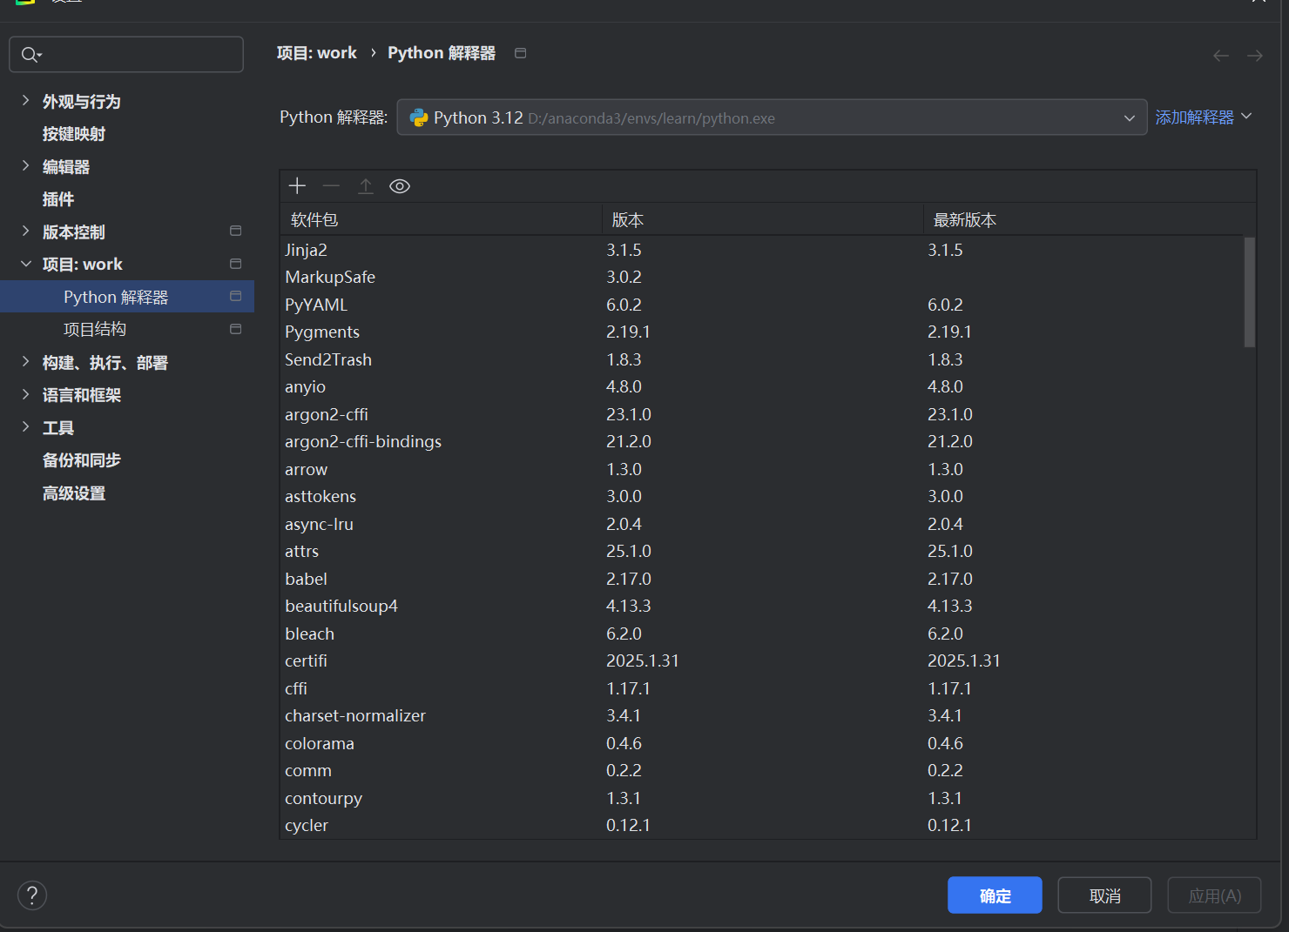Navigate back with the left arrow icon
Screen dimensions: 1289x932
(x=1220, y=55)
